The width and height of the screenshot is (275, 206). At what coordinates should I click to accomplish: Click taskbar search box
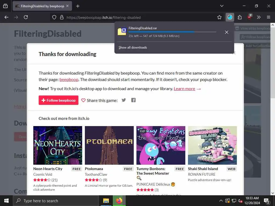(56, 201)
